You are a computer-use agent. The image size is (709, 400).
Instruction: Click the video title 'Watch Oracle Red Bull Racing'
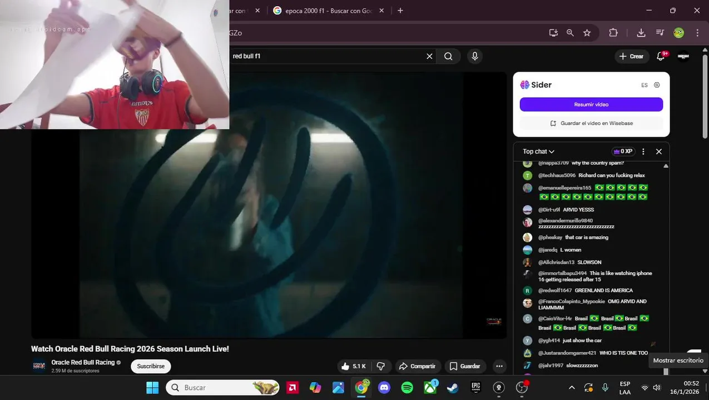[x=130, y=349]
